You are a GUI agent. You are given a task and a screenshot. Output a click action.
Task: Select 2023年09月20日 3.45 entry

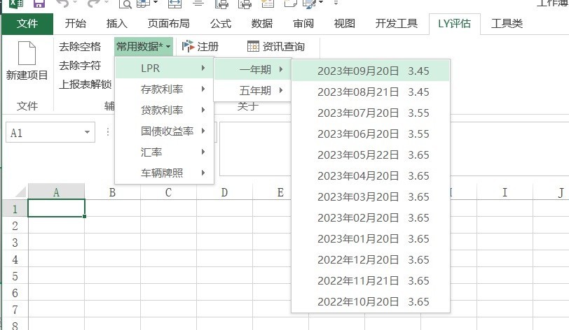tap(371, 71)
